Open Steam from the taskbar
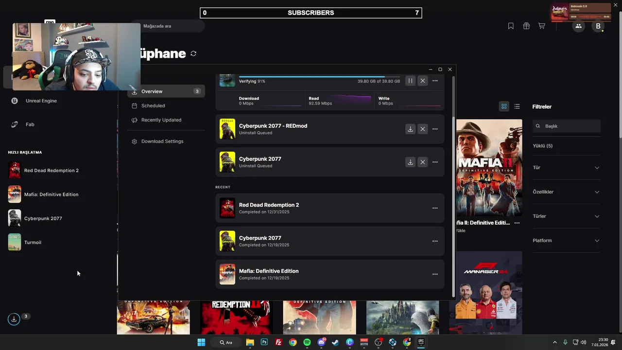Viewport: 622px width, 350px height. [335, 342]
